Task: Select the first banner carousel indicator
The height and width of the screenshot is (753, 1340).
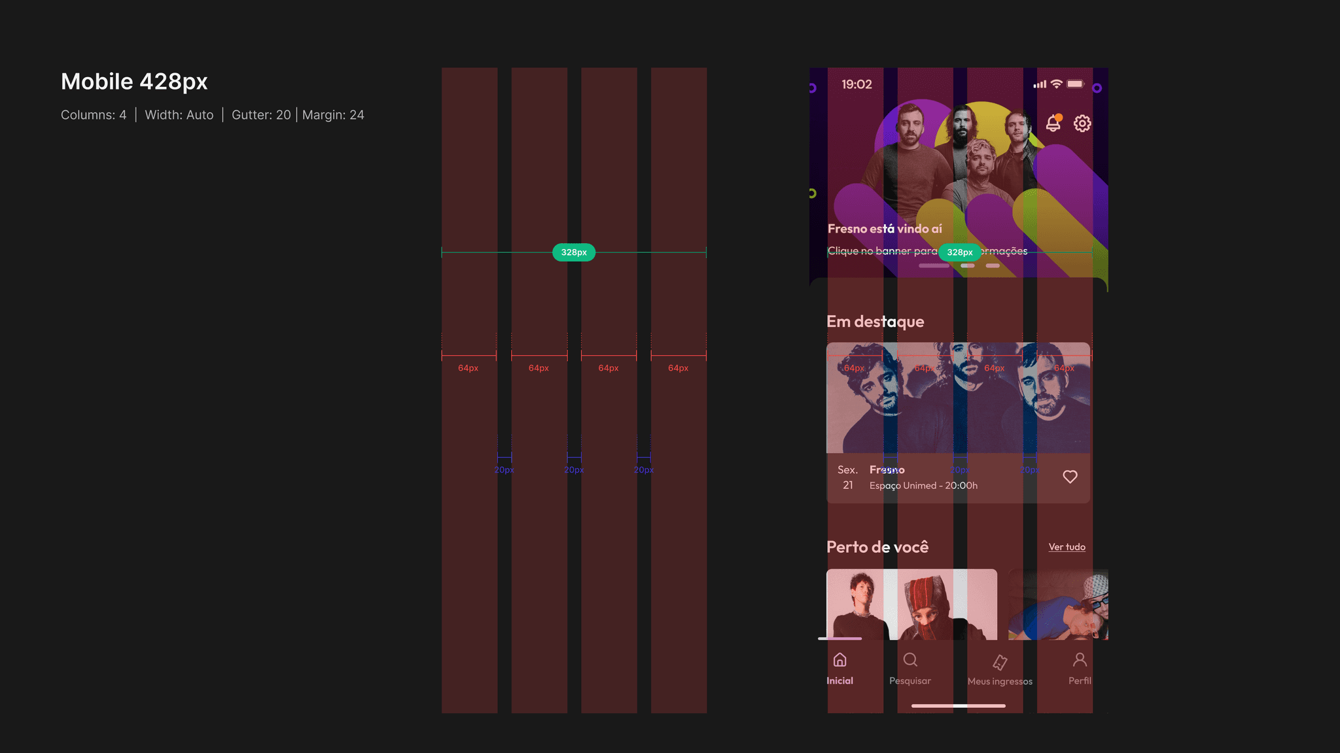Action: (934, 266)
